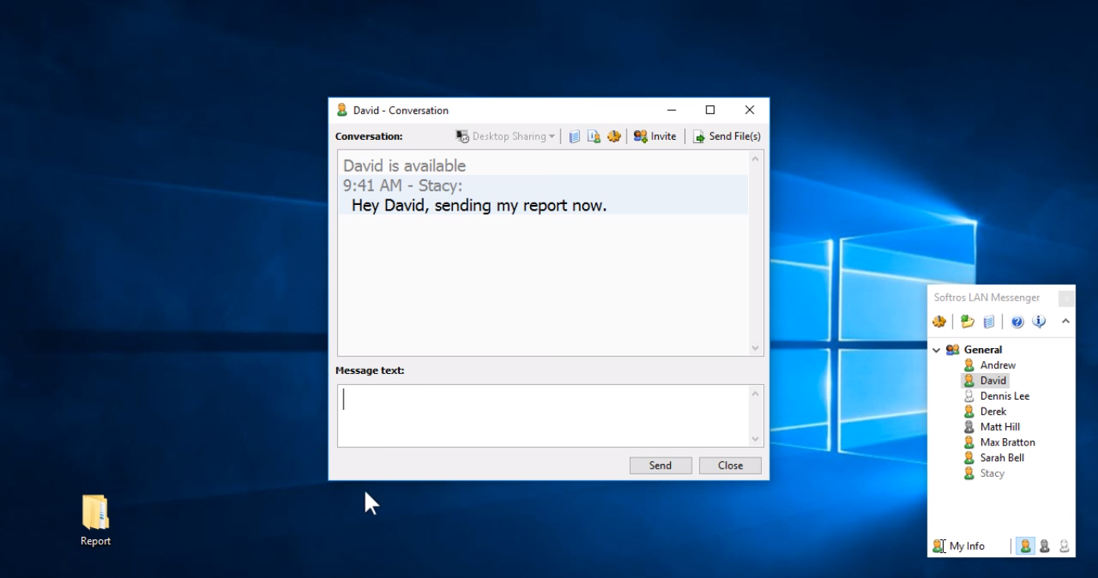Click the Send File(s) button
Viewport: 1098px width, 578px height.
coord(727,137)
